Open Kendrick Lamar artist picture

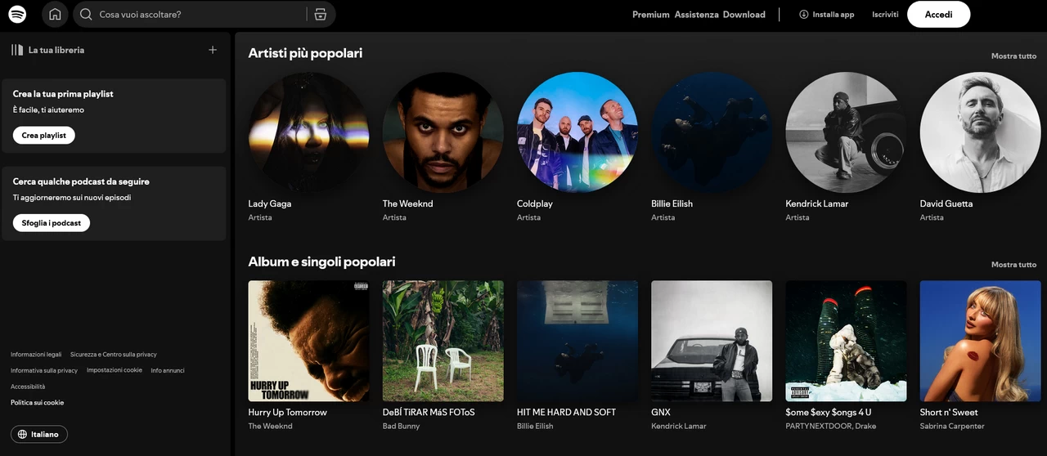(846, 132)
